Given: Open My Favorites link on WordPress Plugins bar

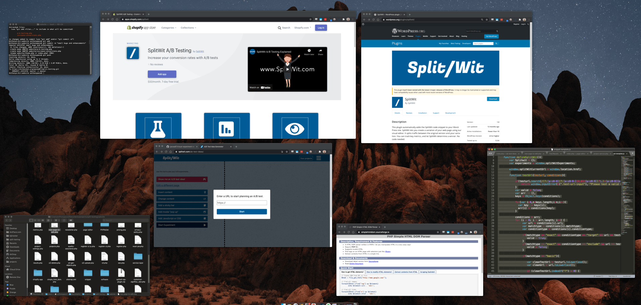Looking at the screenshot, I should point(444,44).
